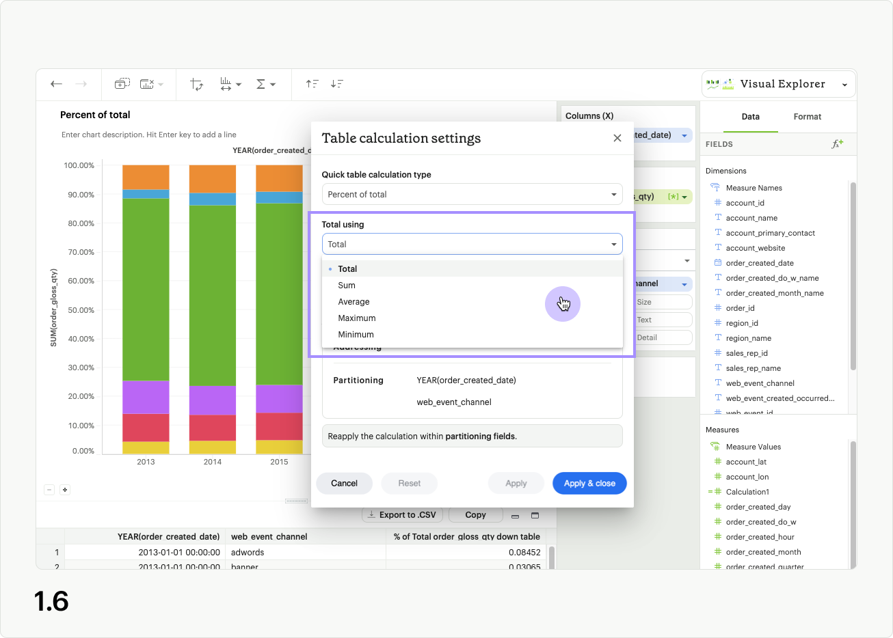Image resolution: width=893 pixels, height=638 pixels.
Task: Open the order_gloss_qty pill dropdown
Action: (x=684, y=196)
